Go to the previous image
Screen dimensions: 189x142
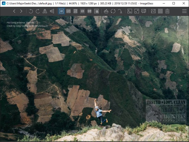point(14,11)
